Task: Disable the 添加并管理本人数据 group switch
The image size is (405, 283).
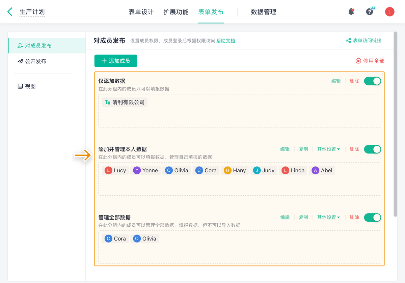Action: [x=372, y=149]
